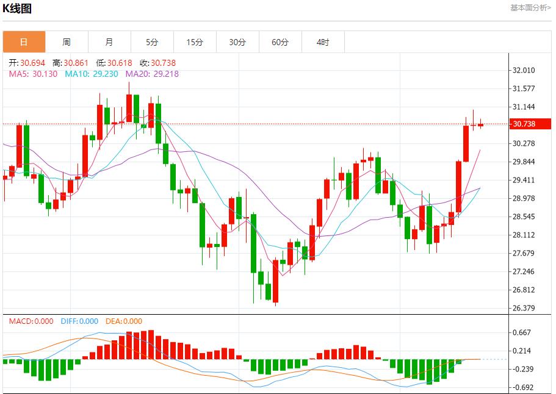Click the 32.010 price axis label

coord(524,70)
